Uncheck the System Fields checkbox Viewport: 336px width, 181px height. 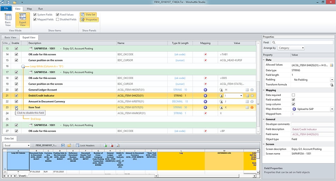pyautogui.click(x=35, y=14)
